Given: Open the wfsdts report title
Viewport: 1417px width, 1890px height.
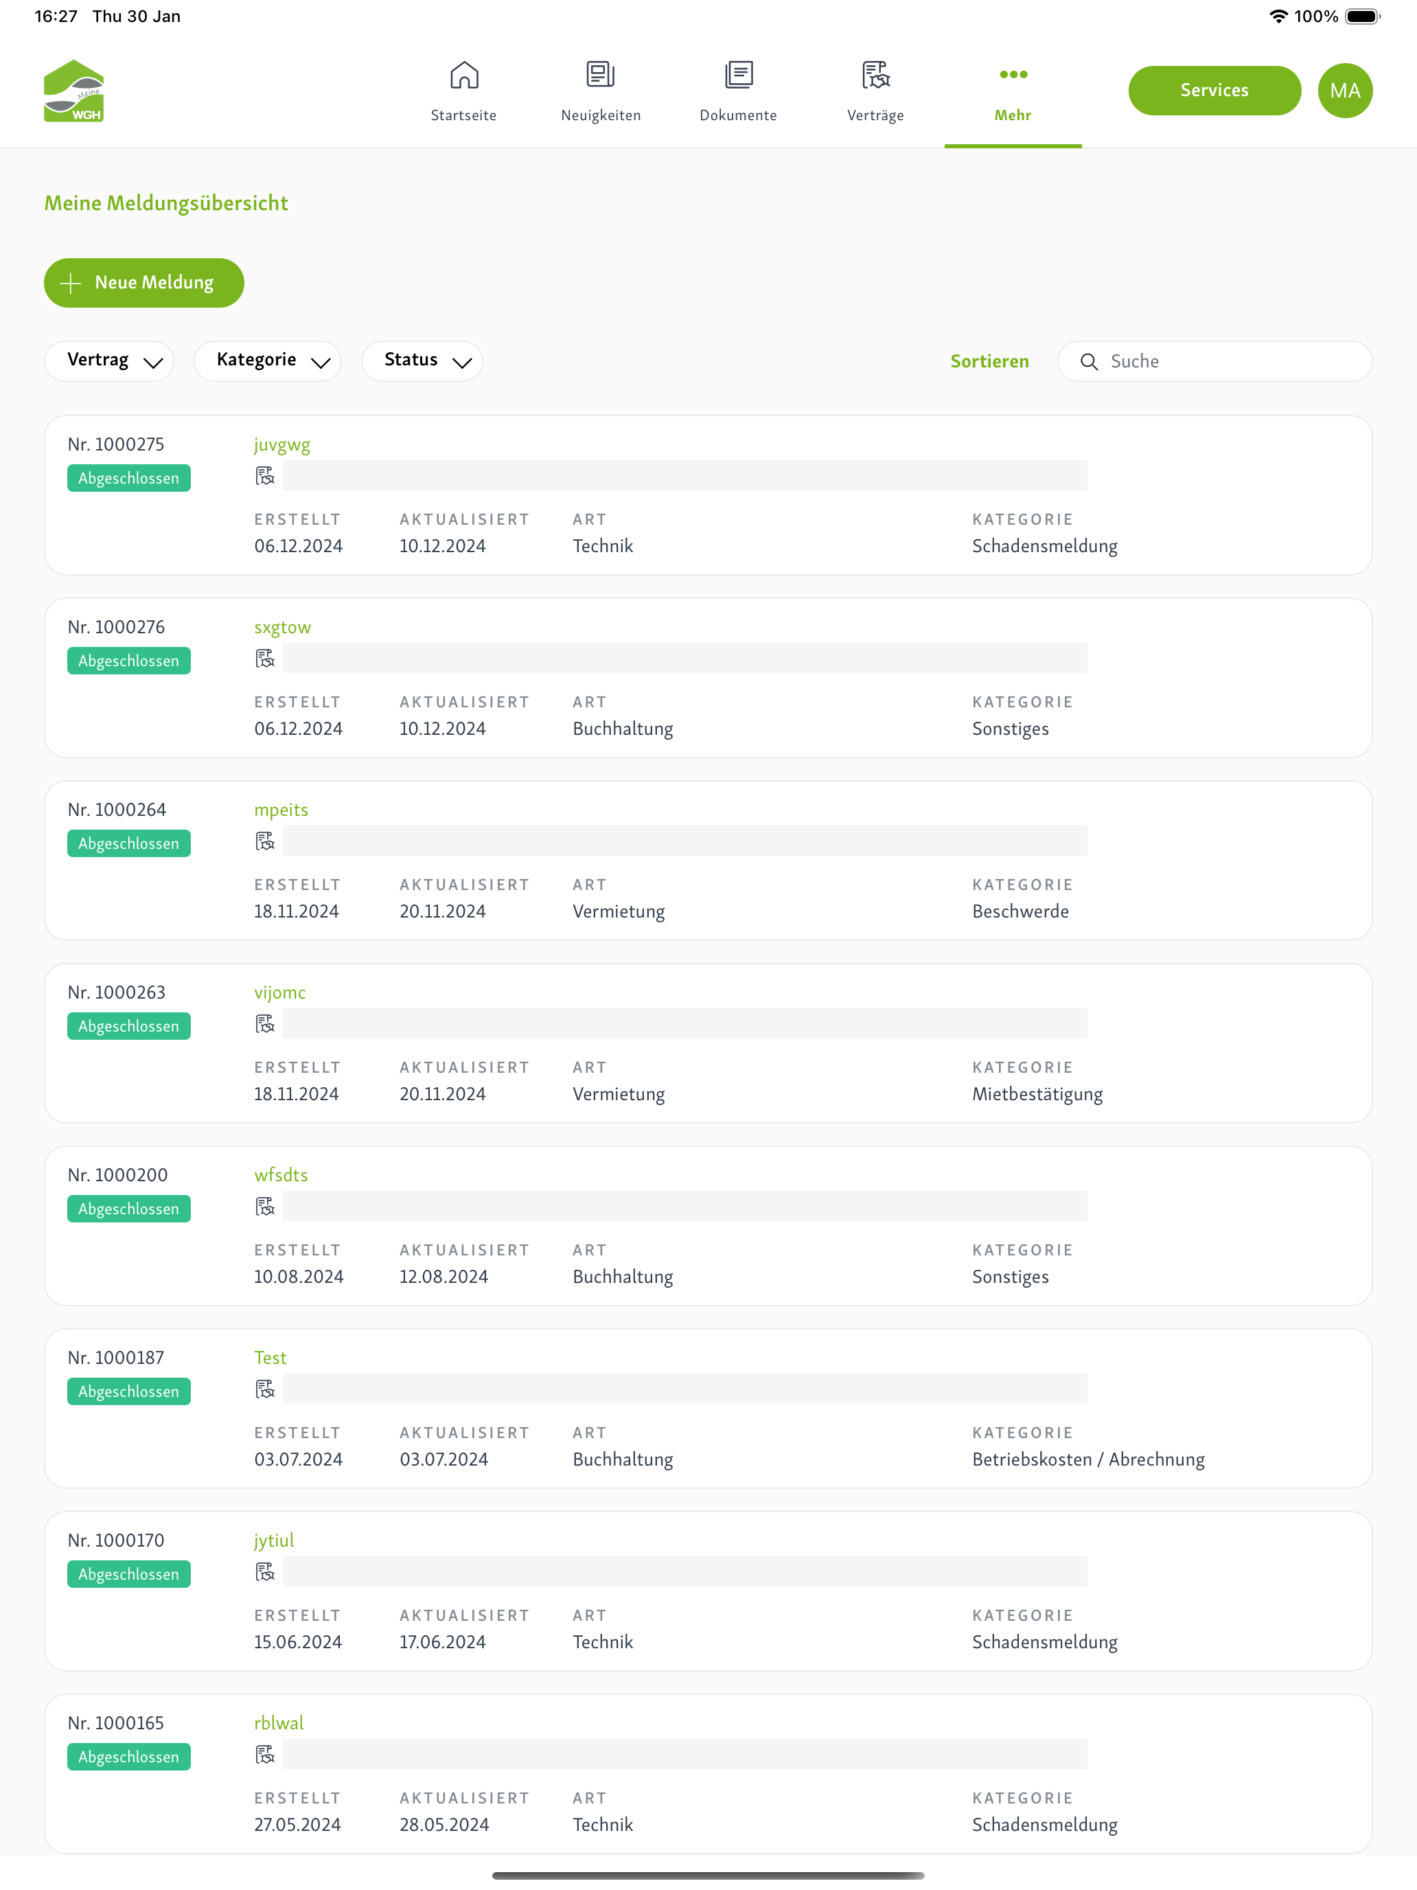Looking at the screenshot, I should point(281,1175).
